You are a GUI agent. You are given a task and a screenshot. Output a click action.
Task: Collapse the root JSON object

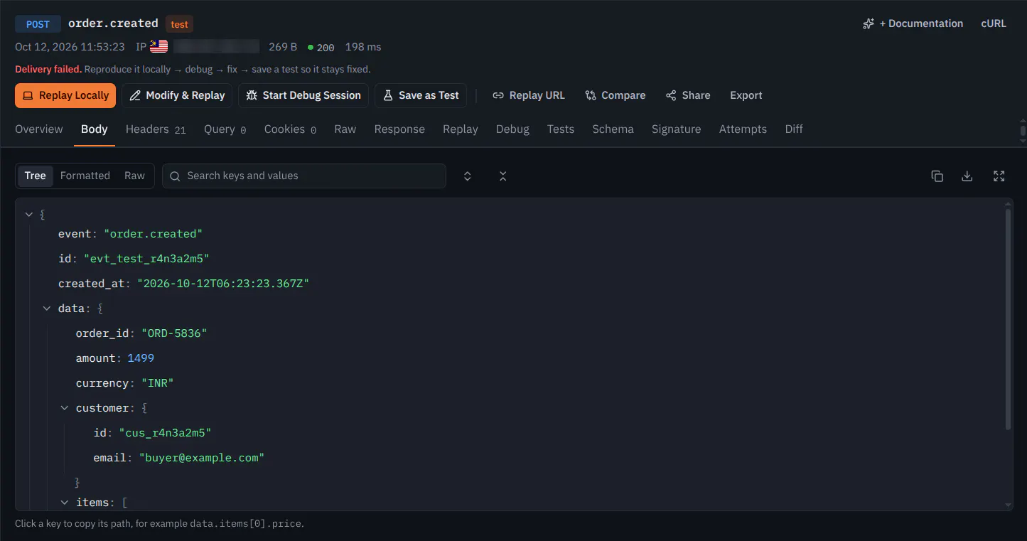click(x=29, y=214)
